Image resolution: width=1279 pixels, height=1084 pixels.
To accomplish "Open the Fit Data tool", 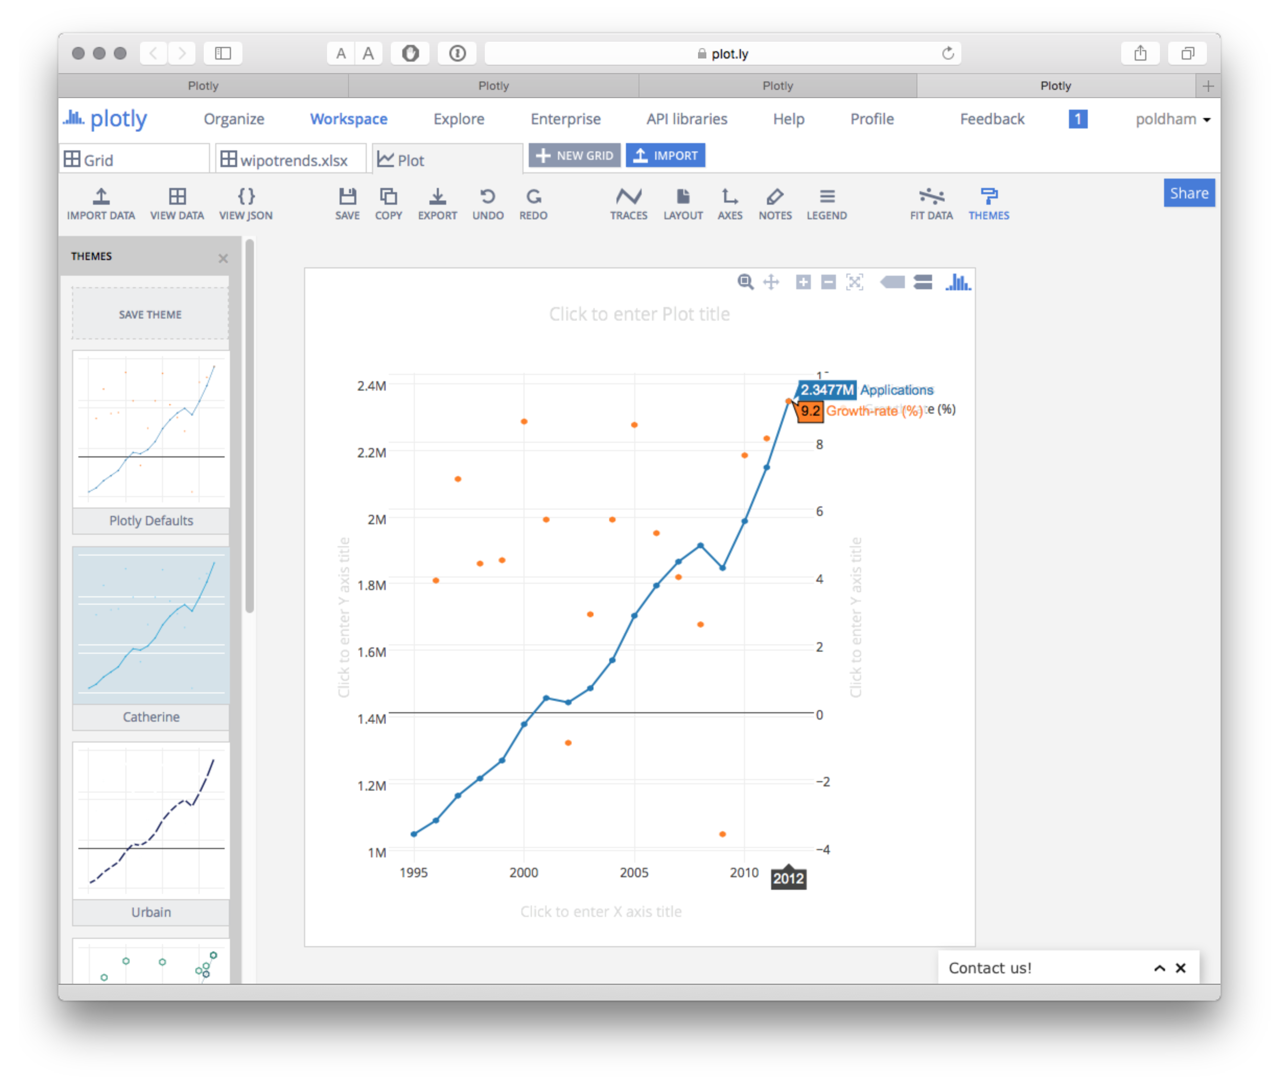I will [931, 204].
